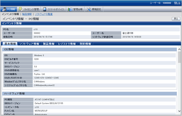
Task: Switch to the 製品情報 tab in the tab bar
Action: tap(49, 44)
